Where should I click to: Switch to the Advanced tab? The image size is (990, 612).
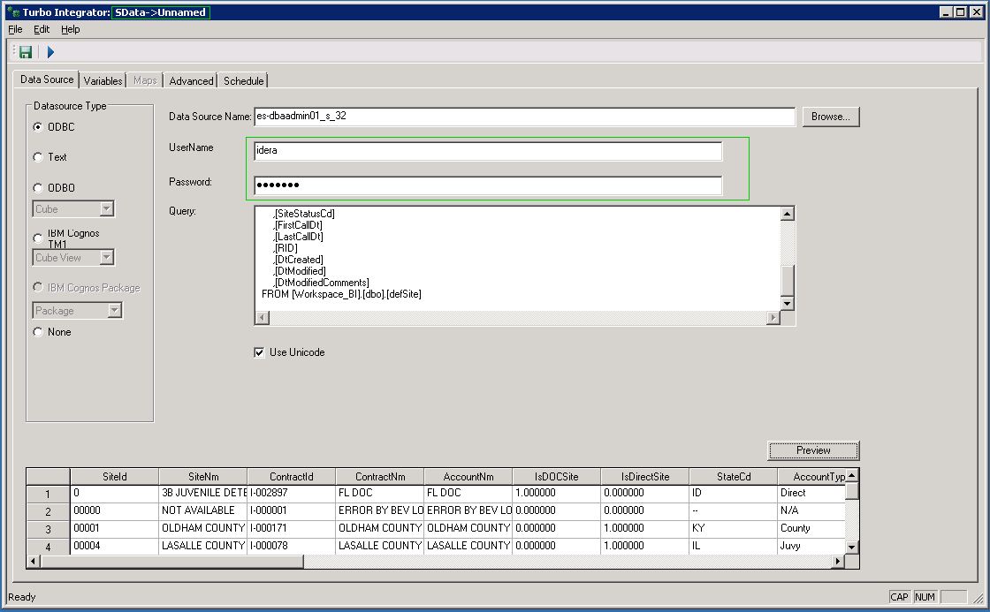click(191, 80)
